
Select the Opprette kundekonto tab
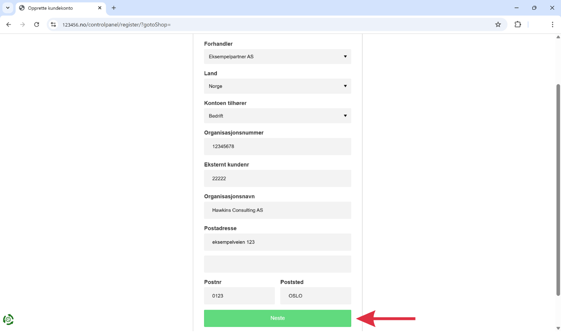61,8
